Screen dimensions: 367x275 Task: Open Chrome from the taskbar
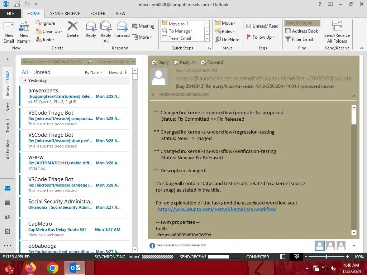(x=53, y=268)
